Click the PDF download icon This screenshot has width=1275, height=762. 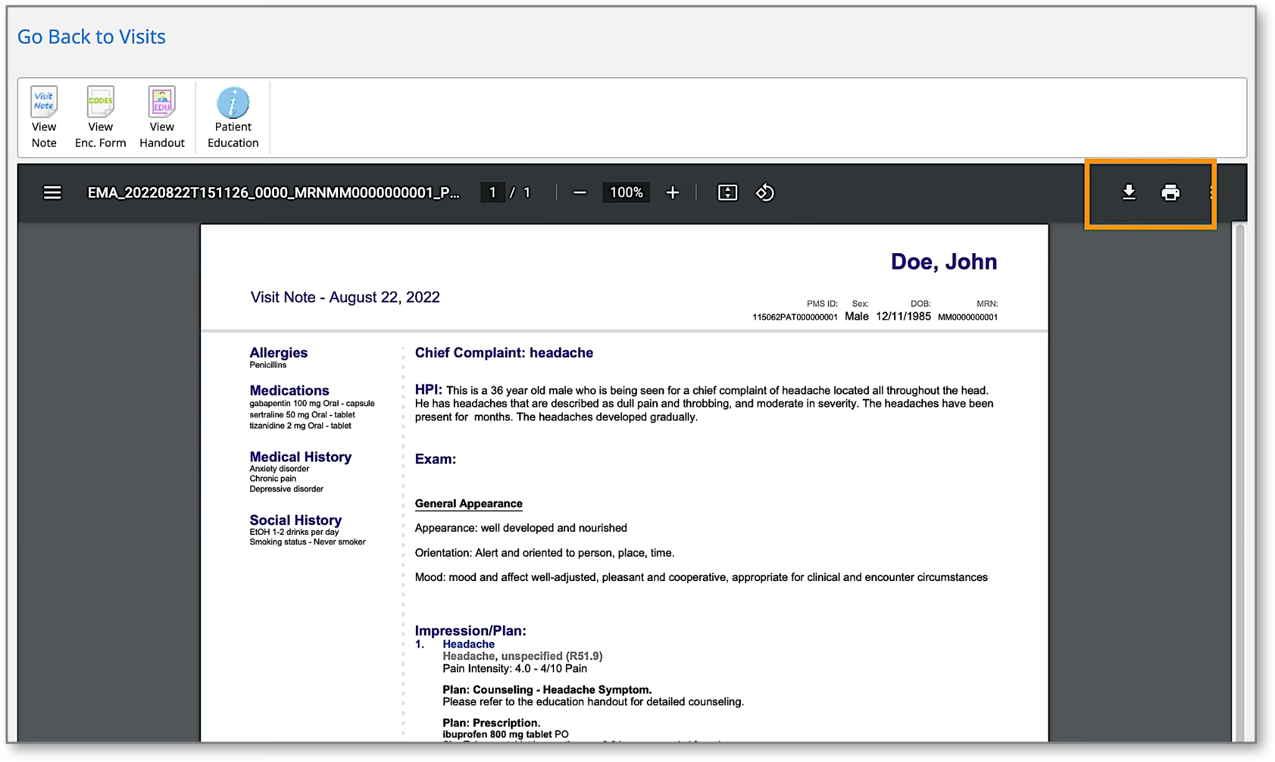tap(1129, 193)
